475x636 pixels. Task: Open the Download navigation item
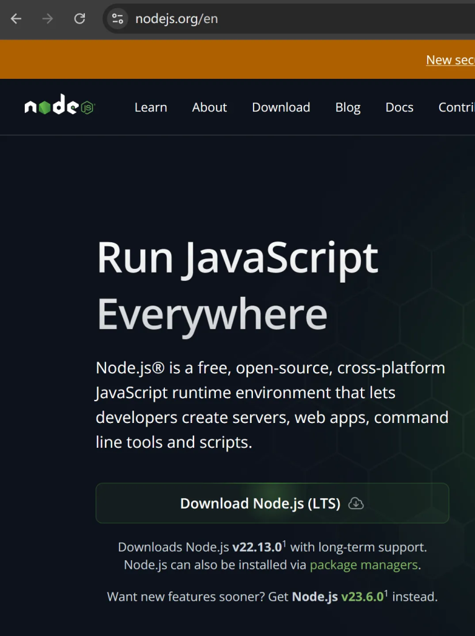[x=281, y=107]
